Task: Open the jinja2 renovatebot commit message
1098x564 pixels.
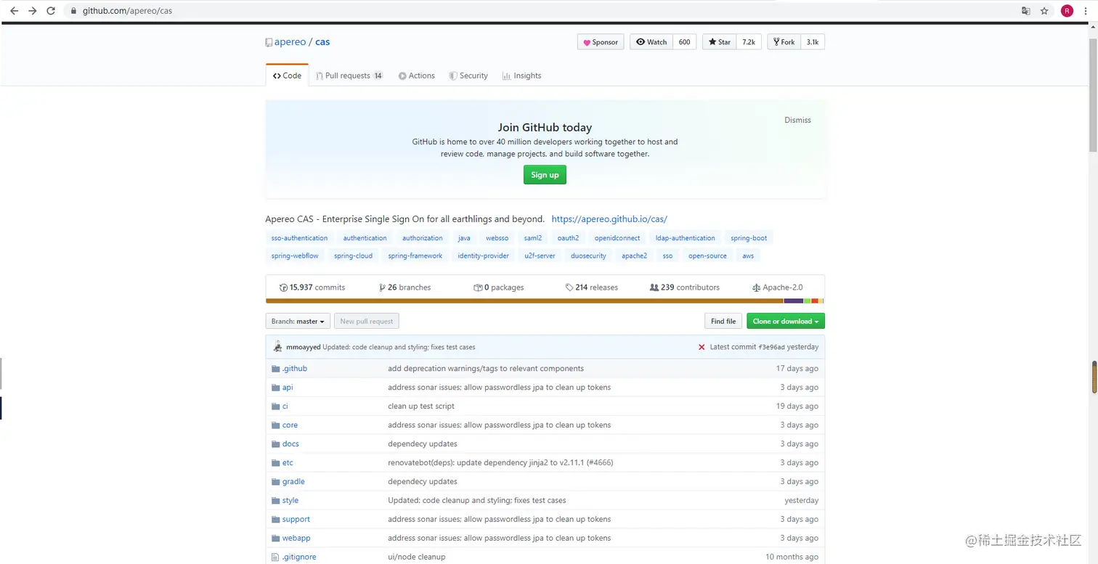Action: (x=500, y=463)
